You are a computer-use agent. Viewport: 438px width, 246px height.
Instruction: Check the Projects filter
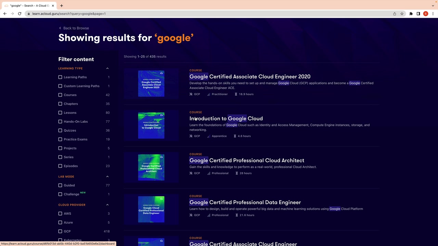click(x=60, y=148)
